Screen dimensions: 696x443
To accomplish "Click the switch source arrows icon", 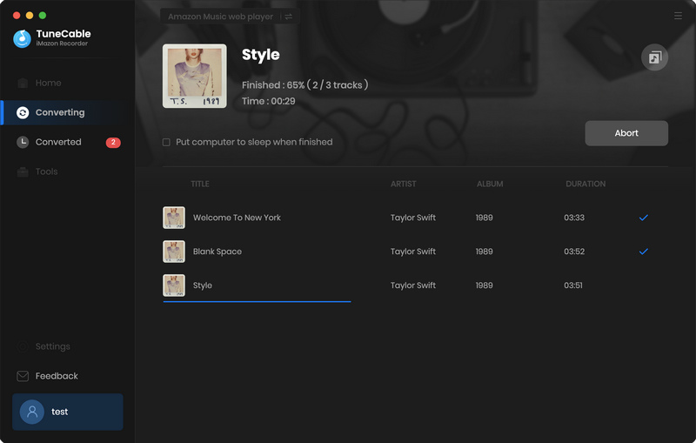I will (x=289, y=17).
